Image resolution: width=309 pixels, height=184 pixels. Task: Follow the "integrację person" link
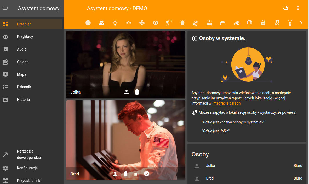coord(226,103)
